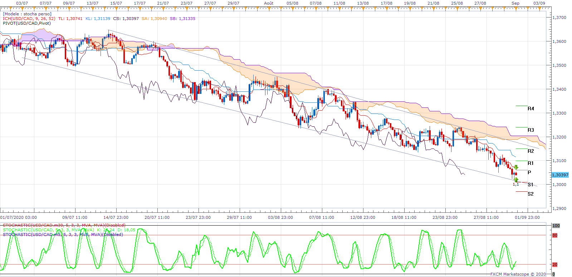Select the disabled STOCHASTIC m5 indicator label
572x277 pixels.
pos(63,235)
